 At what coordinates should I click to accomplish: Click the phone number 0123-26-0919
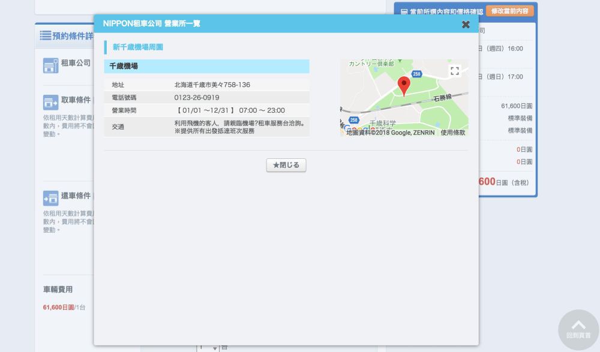point(196,97)
